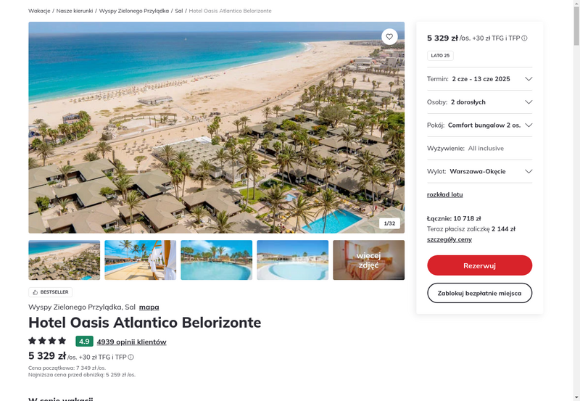Image resolution: width=580 pixels, height=401 pixels.
Task: Open szczegóły ceny link
Action: click(x=449, y=239)
